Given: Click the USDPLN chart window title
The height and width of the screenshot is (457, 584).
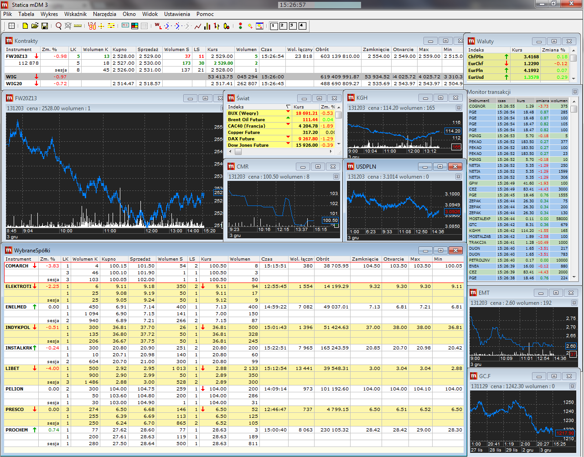Looking at the screenshot, I should point(366,166).
